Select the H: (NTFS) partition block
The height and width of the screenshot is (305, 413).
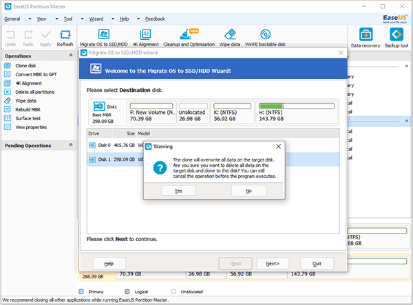(x=297, y=112)
